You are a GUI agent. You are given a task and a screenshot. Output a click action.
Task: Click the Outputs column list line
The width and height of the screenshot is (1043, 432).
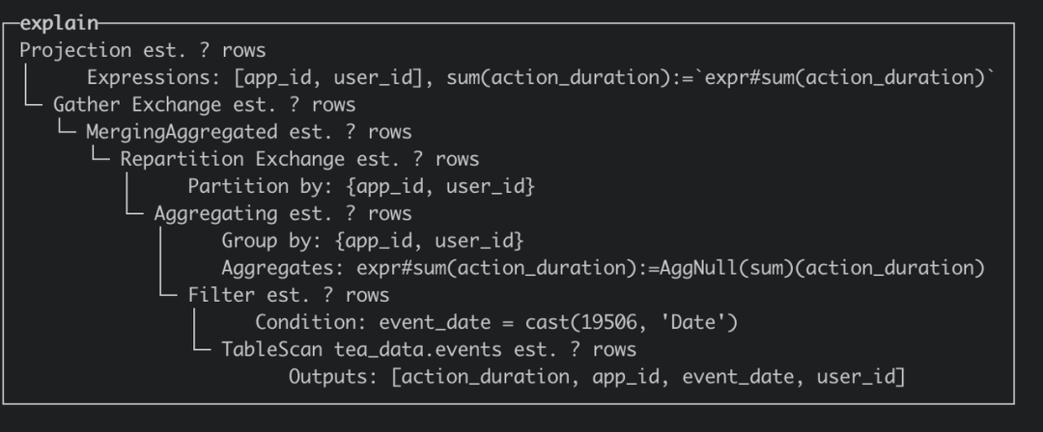tap(597, 377)
